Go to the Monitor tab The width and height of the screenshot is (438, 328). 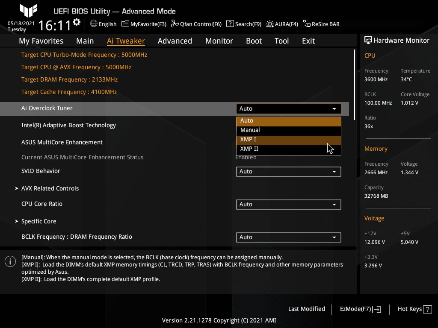[219, 41]
